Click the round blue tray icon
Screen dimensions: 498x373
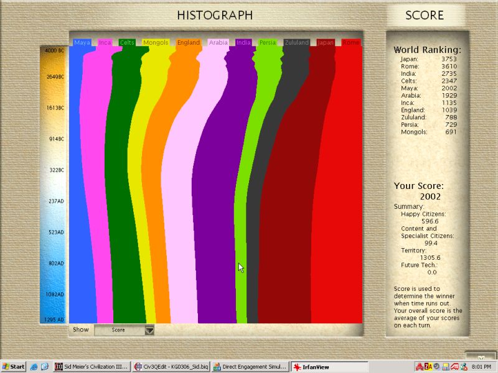(x=437, y=367)
